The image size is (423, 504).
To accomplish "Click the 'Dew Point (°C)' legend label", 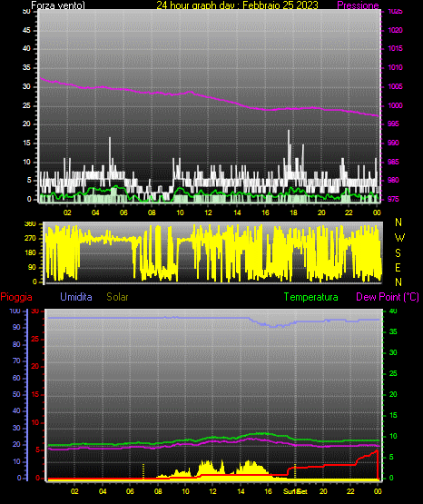I will [x=388, y=297].
